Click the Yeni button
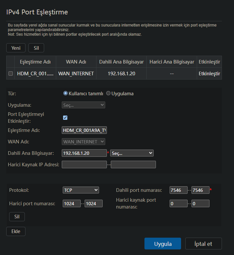The height and width of the screenshot is (255, 234). click(16, 48)
